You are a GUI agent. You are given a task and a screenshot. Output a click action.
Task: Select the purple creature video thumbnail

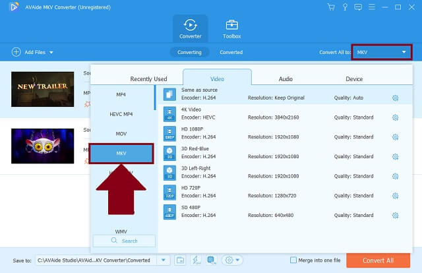(x=42, y=146)
